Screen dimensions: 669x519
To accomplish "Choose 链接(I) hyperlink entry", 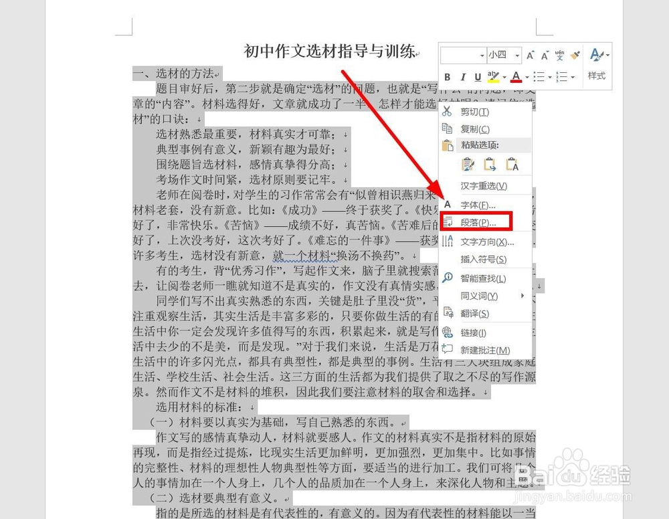I will 486,332.
